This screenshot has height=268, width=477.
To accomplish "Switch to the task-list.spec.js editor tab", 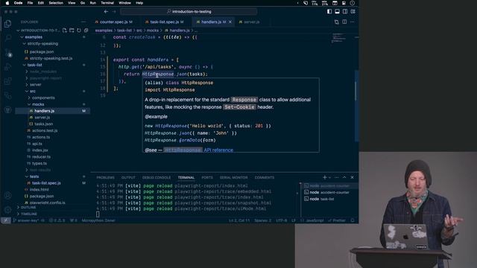I will pos(165,22).
